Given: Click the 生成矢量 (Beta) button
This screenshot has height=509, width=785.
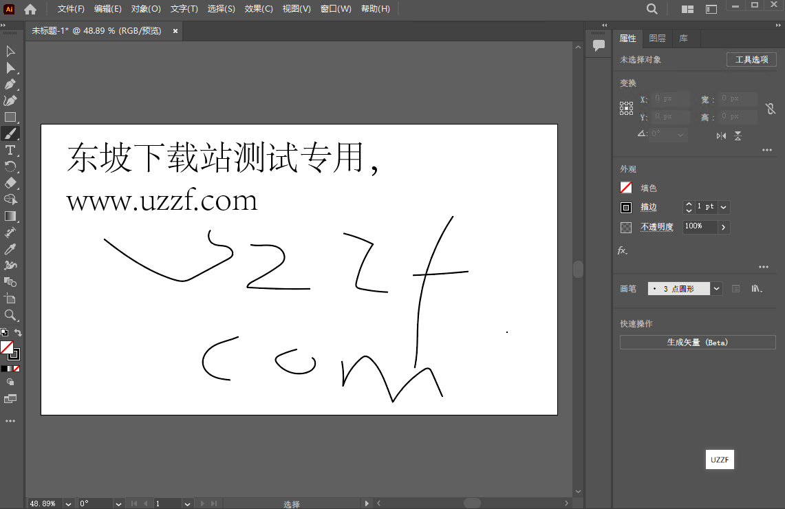Looking at the screenshot, I should [697, 342].
